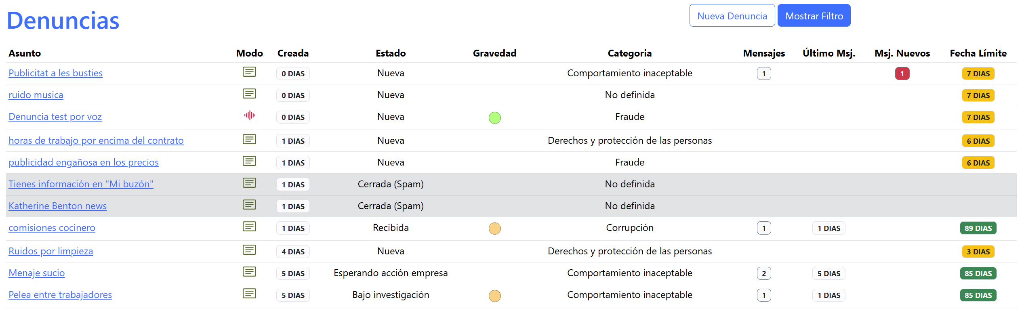This screenshot has width=1024, height=323.
Task: Click the 1 messages counter for Pelea entre trabajadores
Action: [763, 295]
